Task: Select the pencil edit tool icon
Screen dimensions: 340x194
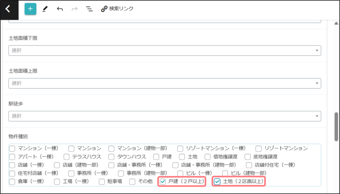Action: (45, 9)
